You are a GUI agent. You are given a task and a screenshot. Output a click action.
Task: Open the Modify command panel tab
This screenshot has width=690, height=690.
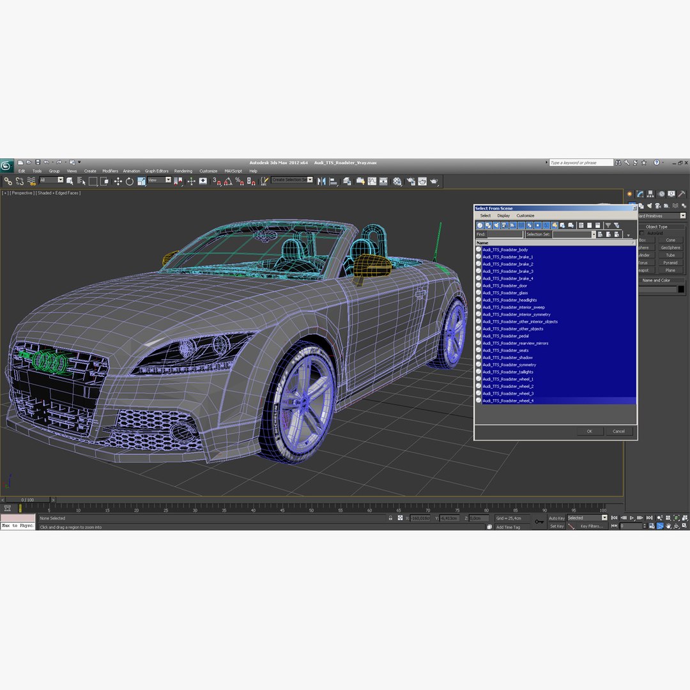coord(640,194)
